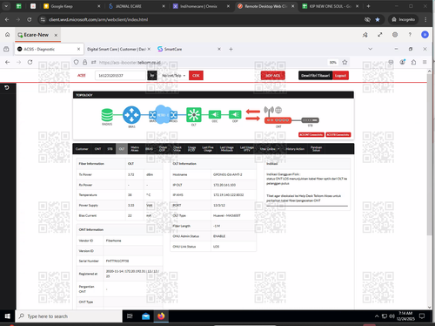Image resolution: width=435 pixels, height=326 pixels.
Task: Show hidden system tray icons chevron
Action: (x=377, y=316)
